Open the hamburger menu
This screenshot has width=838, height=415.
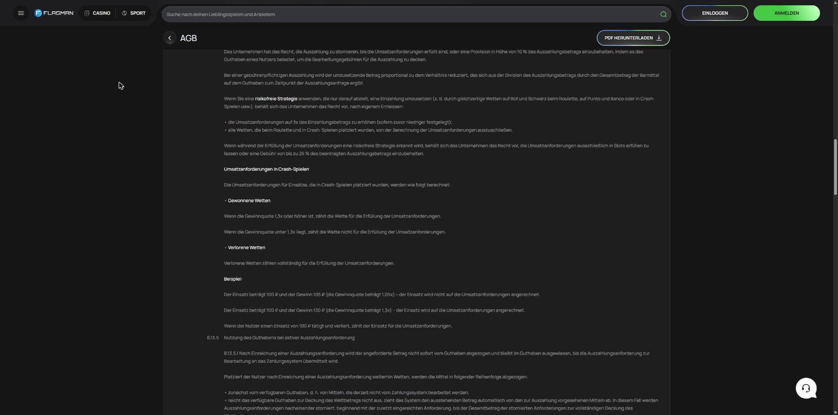(x=21, y=13)
